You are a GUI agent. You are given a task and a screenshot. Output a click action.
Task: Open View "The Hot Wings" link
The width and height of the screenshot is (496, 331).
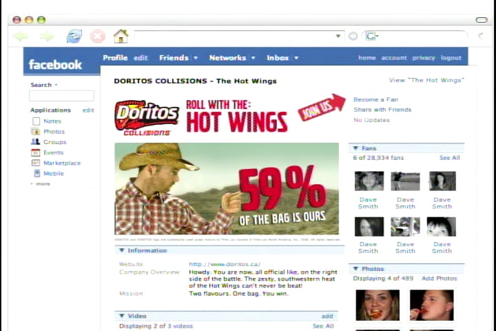point(426,80)
